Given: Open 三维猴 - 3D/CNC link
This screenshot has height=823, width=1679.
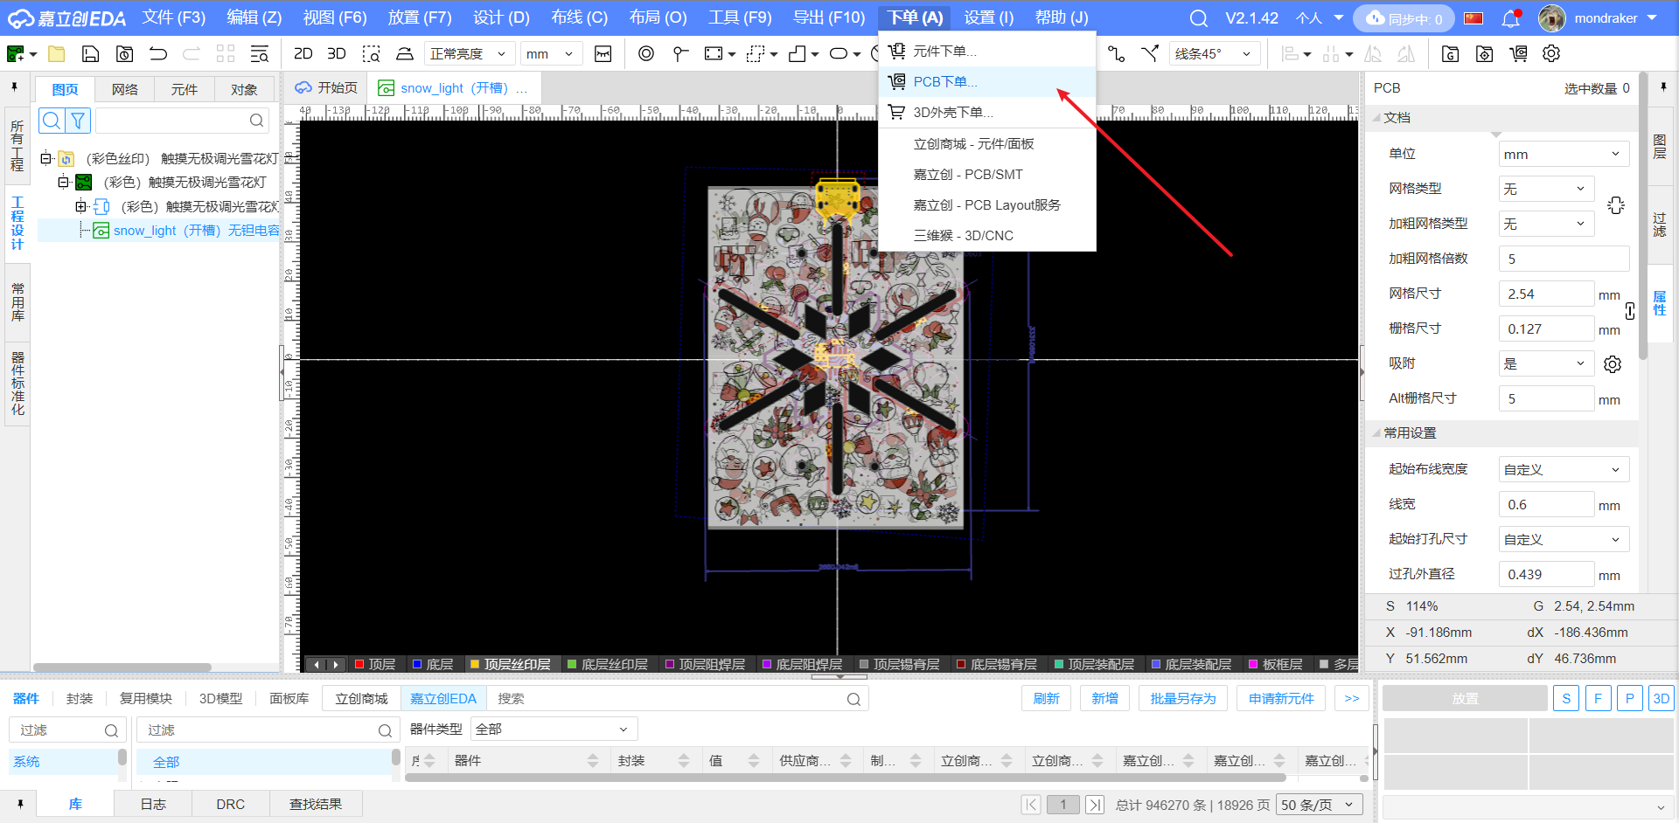Looking at the screenshot, I should click(x=964, y=236).
